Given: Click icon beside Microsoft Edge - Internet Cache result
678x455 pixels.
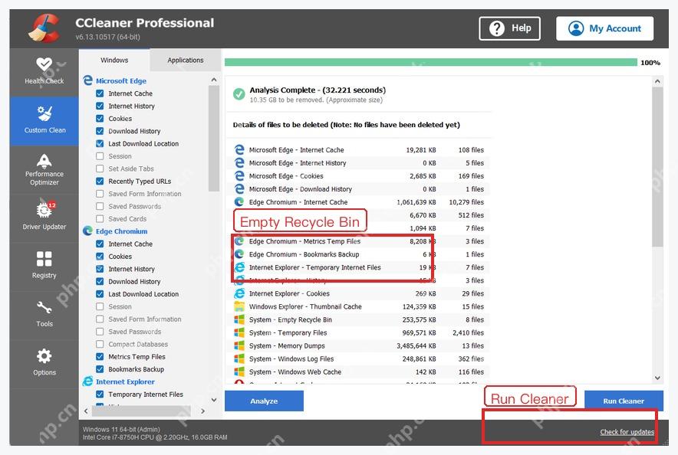Looking at the screenshot, I should click(239, 149).
